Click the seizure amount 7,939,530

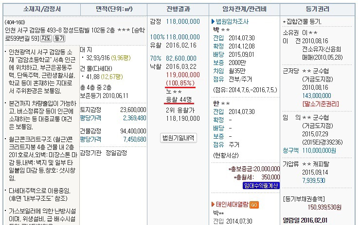[313, 180]
